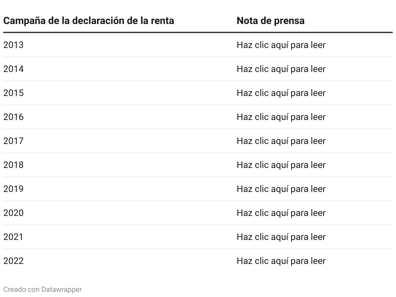
Task: Select the 2020 year cell
Action: coord(13,213)
